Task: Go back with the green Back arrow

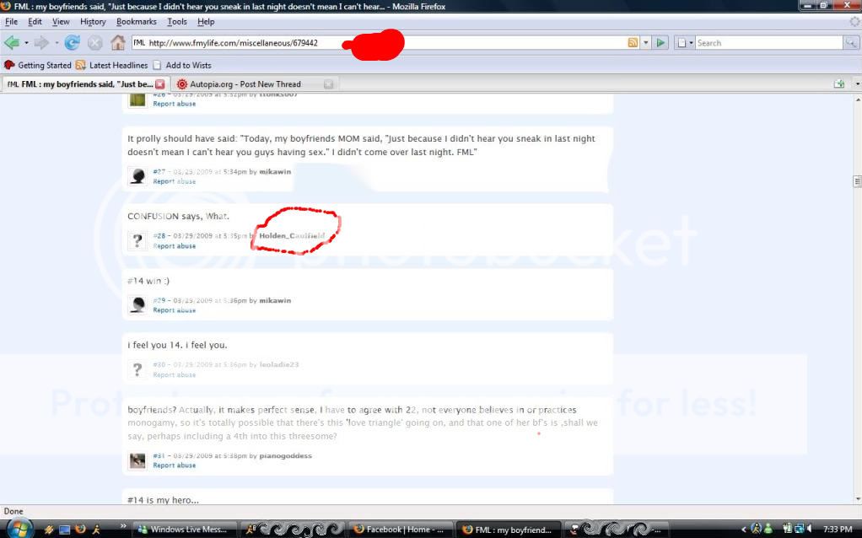Action: tap(12, 42)
